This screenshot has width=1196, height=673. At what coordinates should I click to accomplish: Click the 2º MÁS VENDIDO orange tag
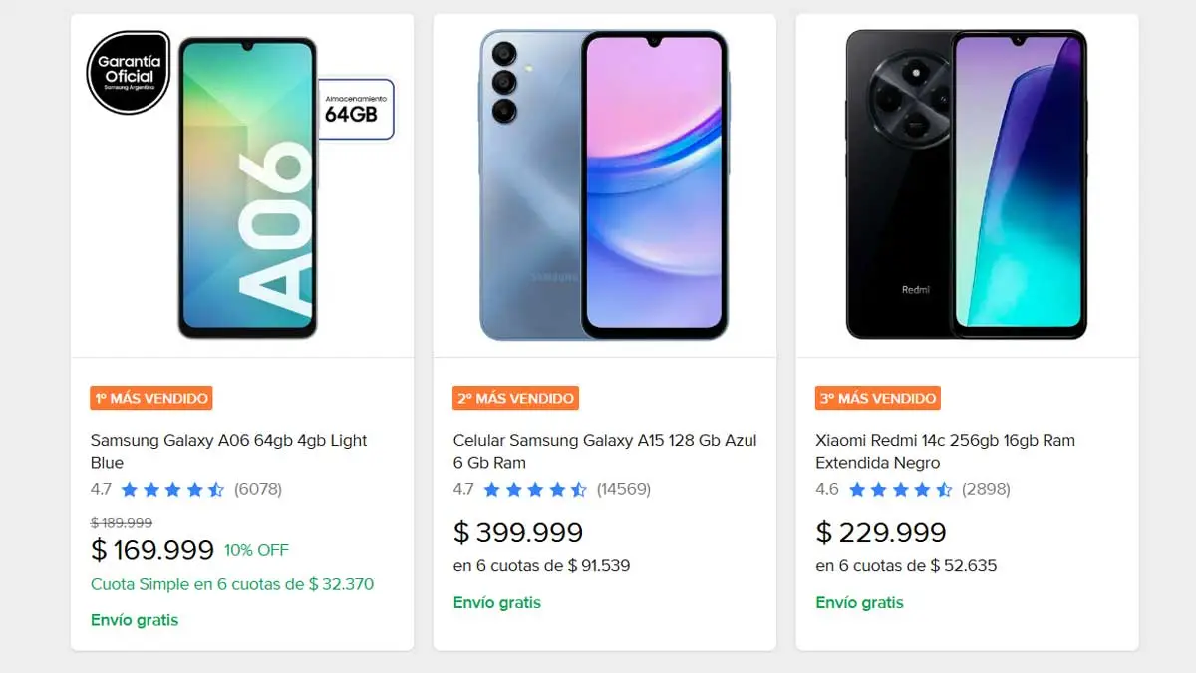[x=515, y=398]
